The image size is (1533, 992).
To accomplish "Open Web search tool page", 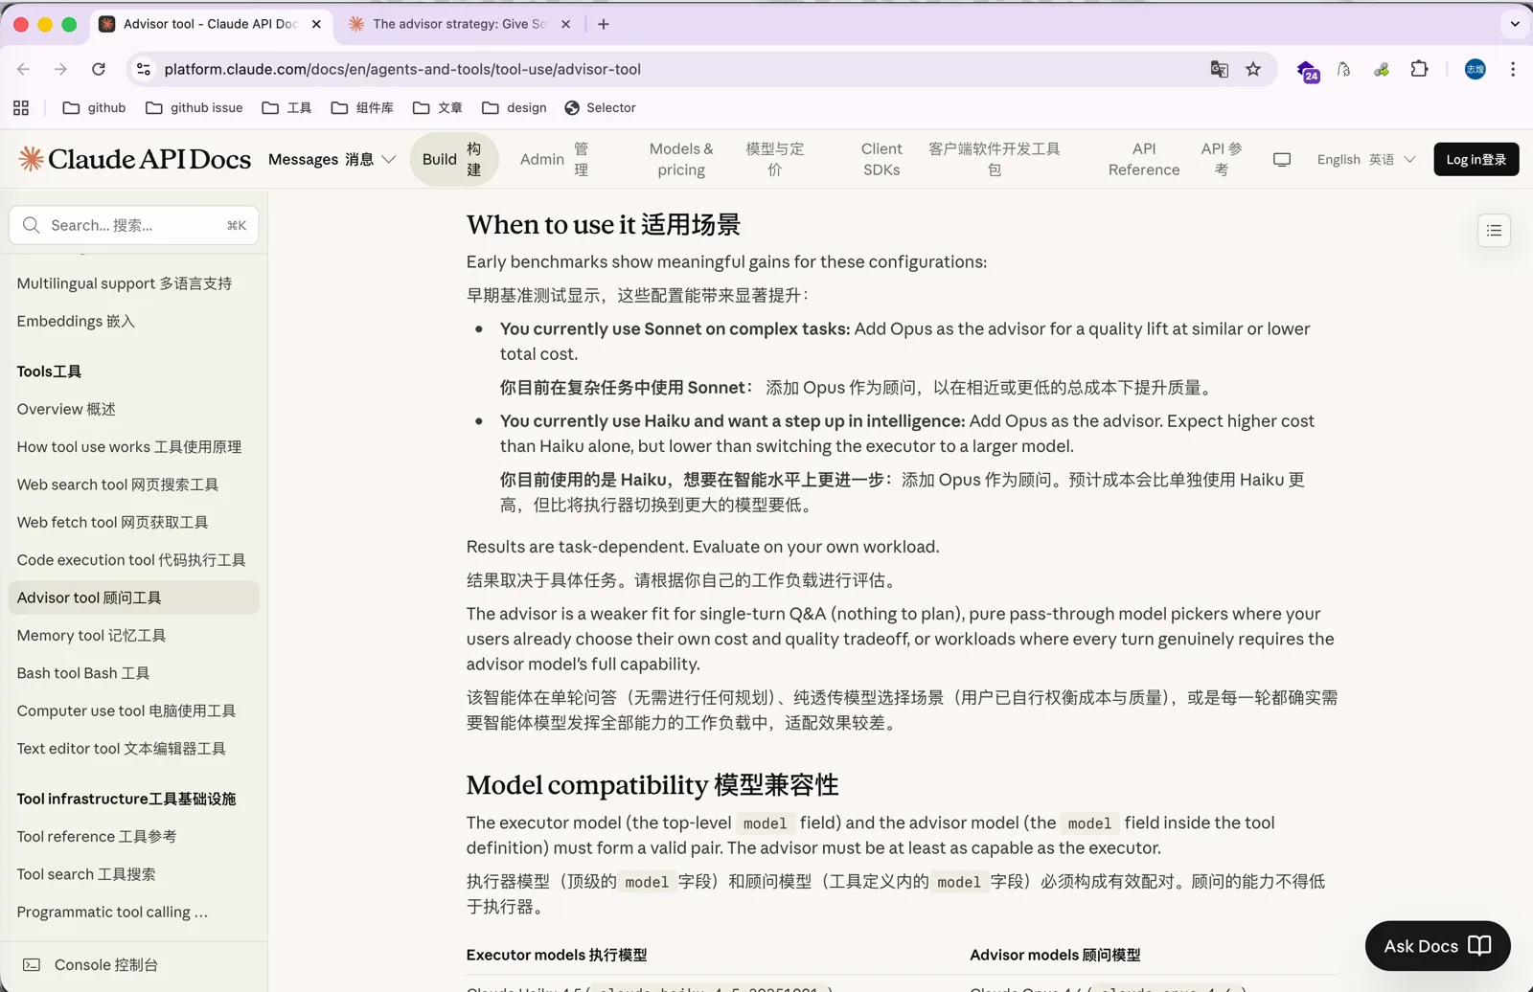I will pos(118,485).
